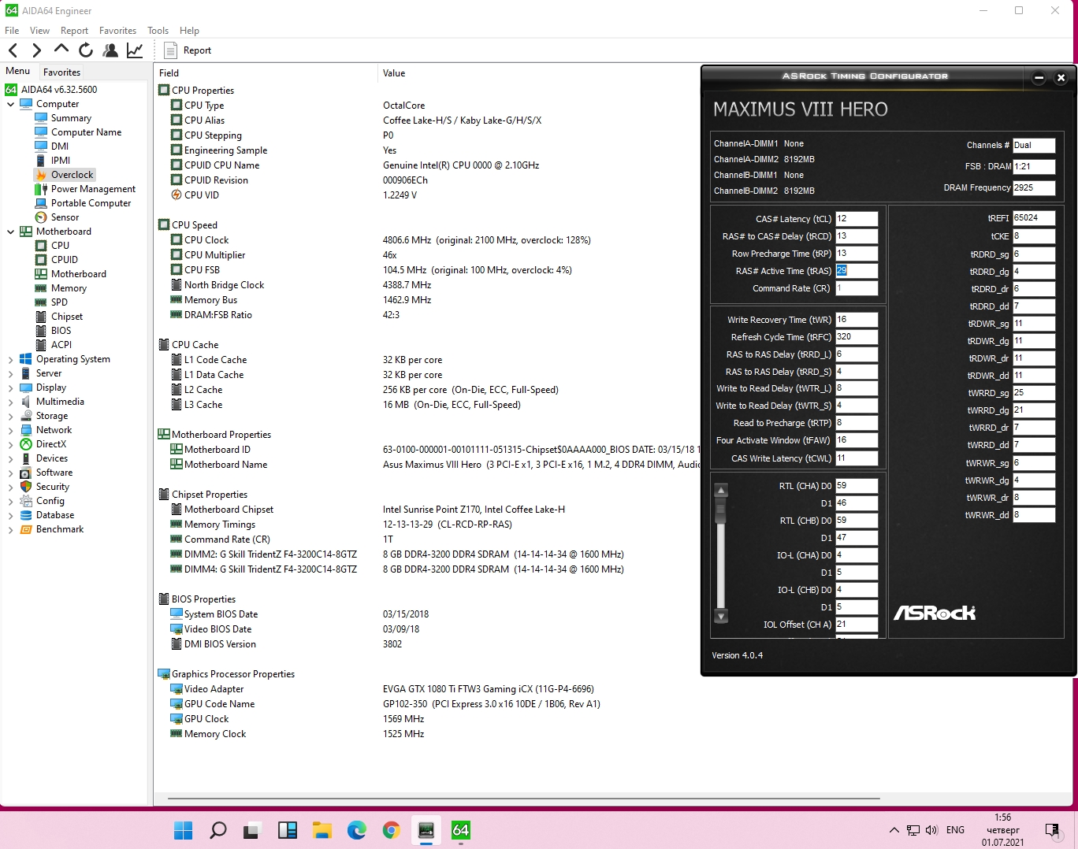The height and width of the screenshot is (849, 1078).
Task: Click the Back navigation arrow
Action: tap(13, 50)
